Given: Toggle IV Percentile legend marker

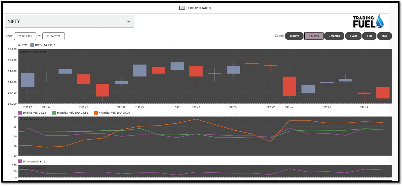Looking at the screenshot, I should point(20,161).
